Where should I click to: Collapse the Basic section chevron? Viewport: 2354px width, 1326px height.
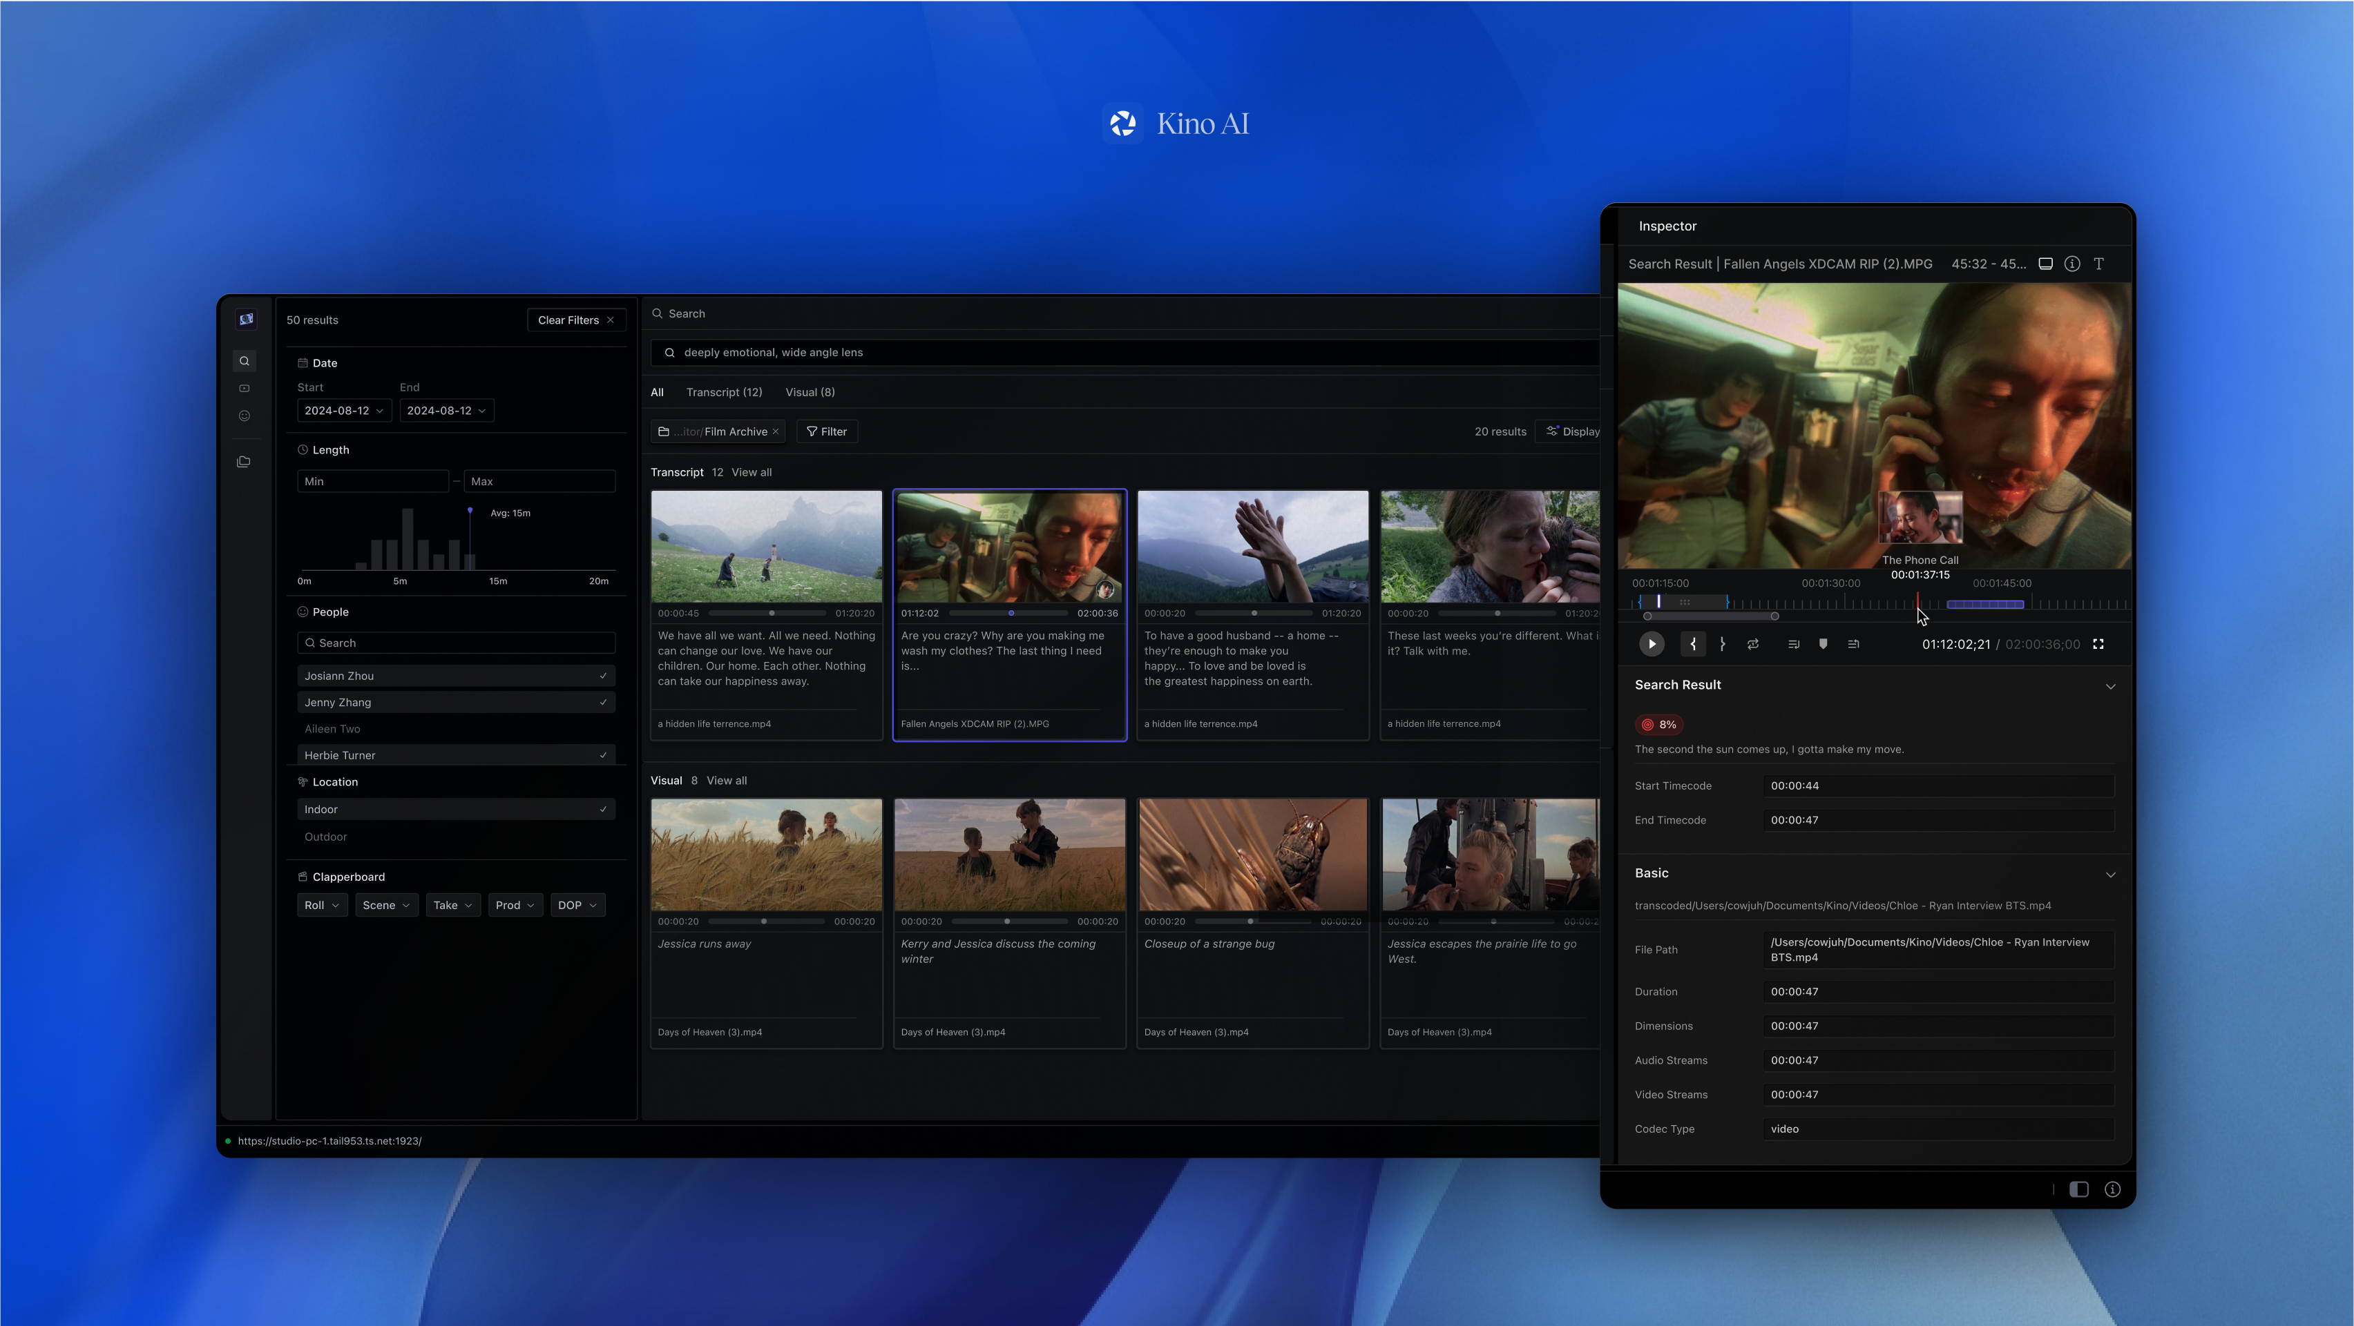tap(2110, 874)
